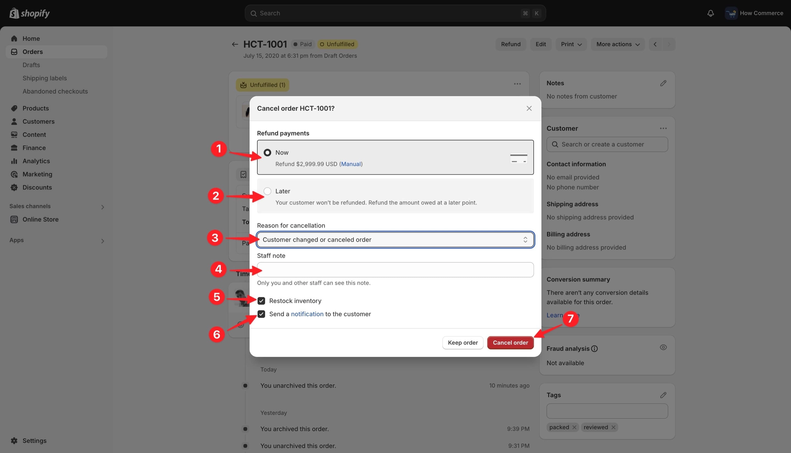Open the notification link
Viewport: 791px width, 453px height.
pos(307,314)
